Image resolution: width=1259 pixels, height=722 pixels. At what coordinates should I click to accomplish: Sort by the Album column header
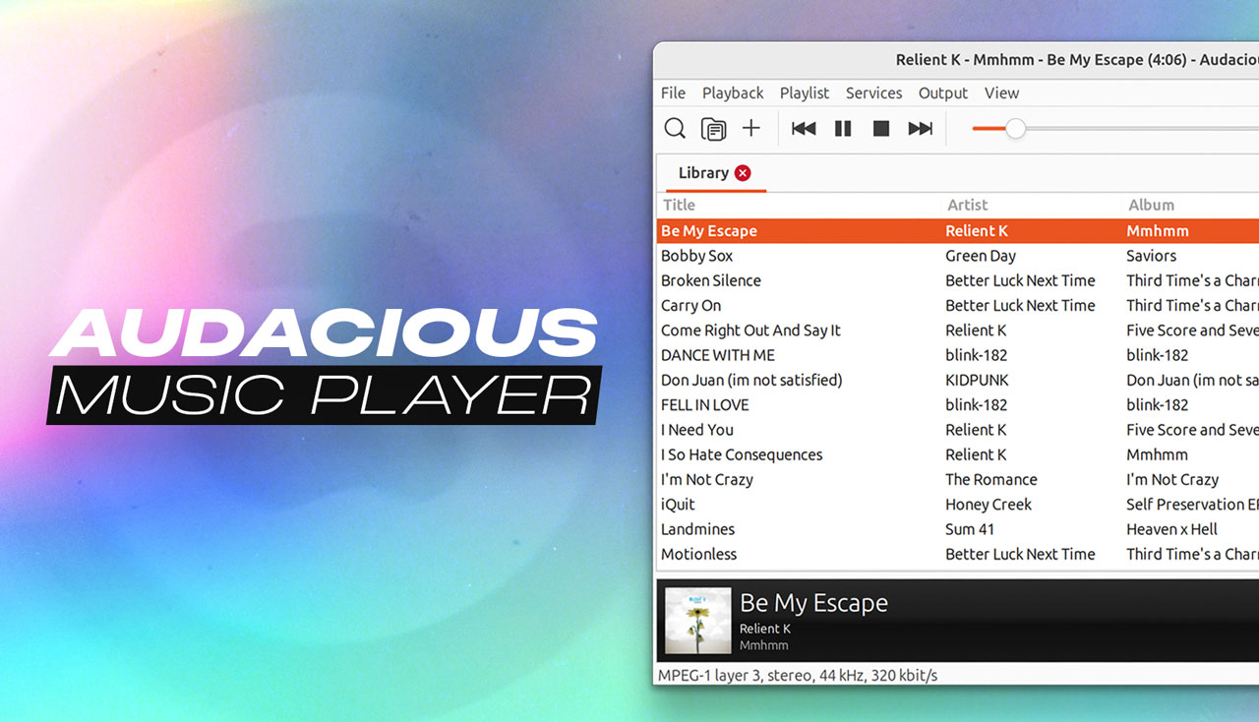click(x=1151, y=205)
